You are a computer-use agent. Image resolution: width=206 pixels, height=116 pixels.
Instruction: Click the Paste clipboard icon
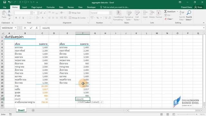(4, 13)
